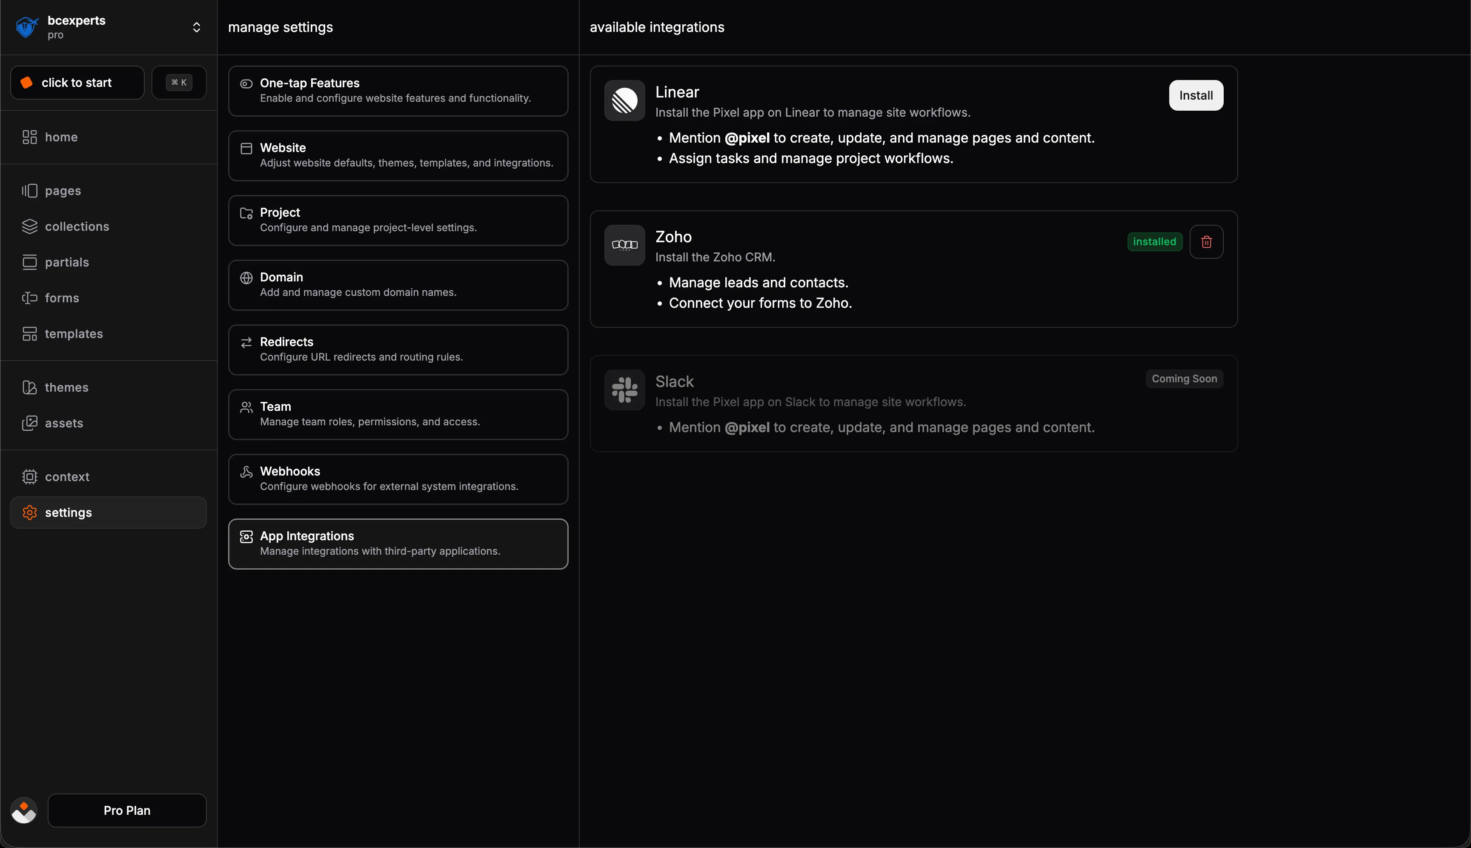Open the Redirects settings section
1471x848 pixels.
398,350
